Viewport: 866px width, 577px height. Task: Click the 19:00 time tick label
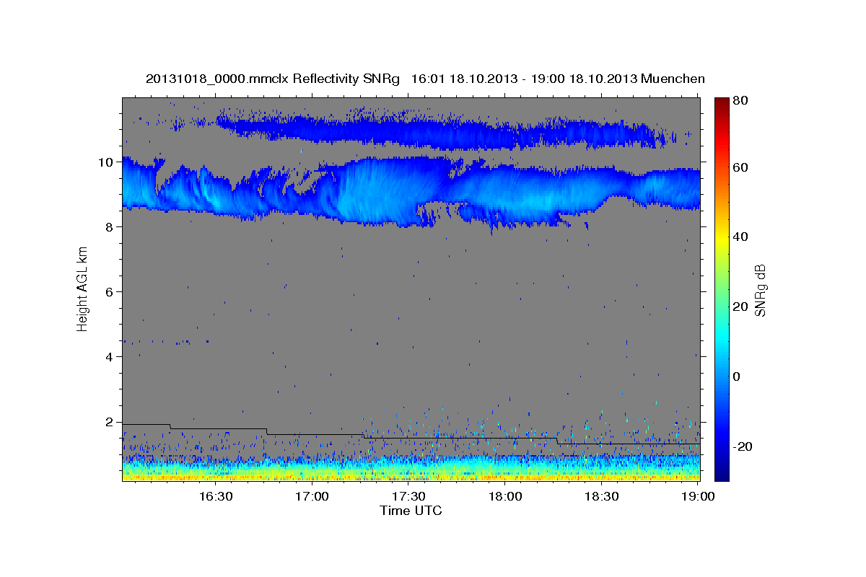pos(698,496)
